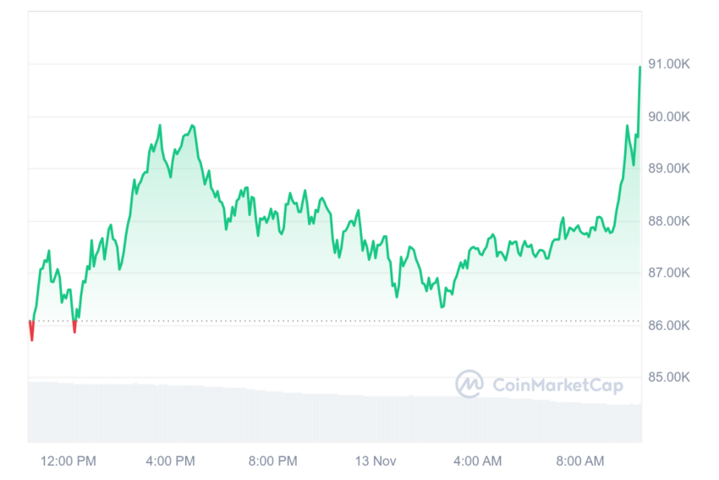This screenshot has height=480, width=719.
Task: Click the CoinMarketCap logo icon watermark
Action: point(469,383)
